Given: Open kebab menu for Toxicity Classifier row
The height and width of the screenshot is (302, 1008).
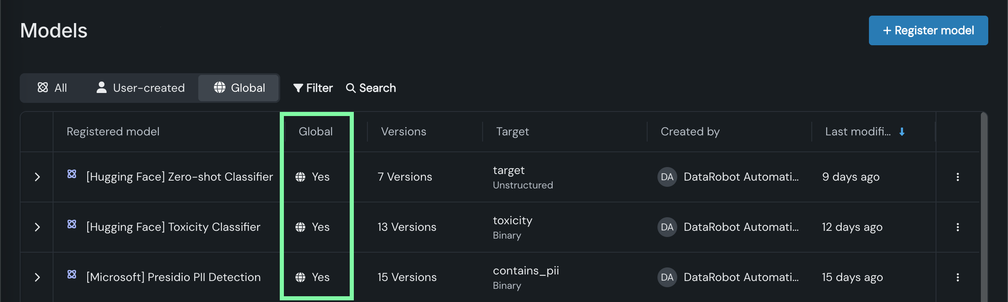Looking at the screenshot, I should pyautogui.click(x=958, y=227).
